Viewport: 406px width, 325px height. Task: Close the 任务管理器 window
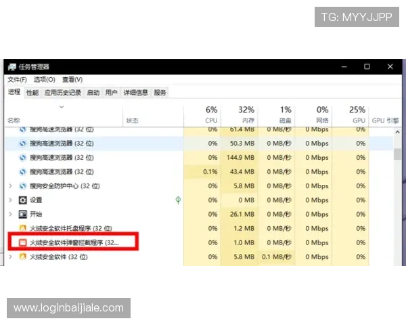[x=390, y=67]
